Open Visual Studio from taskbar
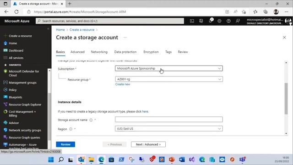This screenshot has height=165, width=293. tap(192, 159)
